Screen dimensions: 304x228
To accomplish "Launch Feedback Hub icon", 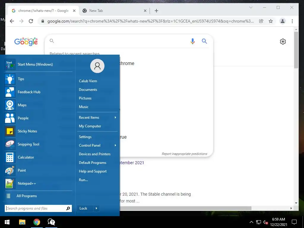I will (x=10, y=92).
